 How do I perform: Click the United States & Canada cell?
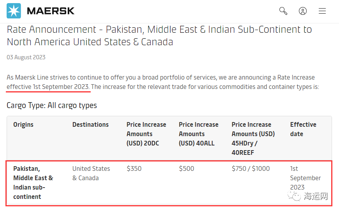coord(91,173)
